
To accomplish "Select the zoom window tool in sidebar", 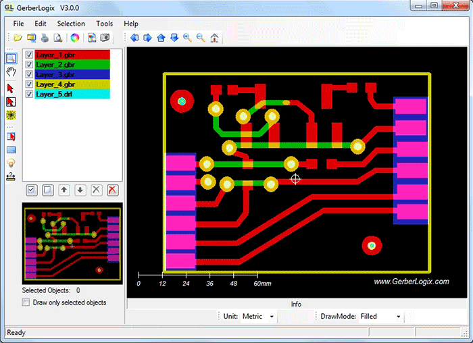I will tap(11, 58).
